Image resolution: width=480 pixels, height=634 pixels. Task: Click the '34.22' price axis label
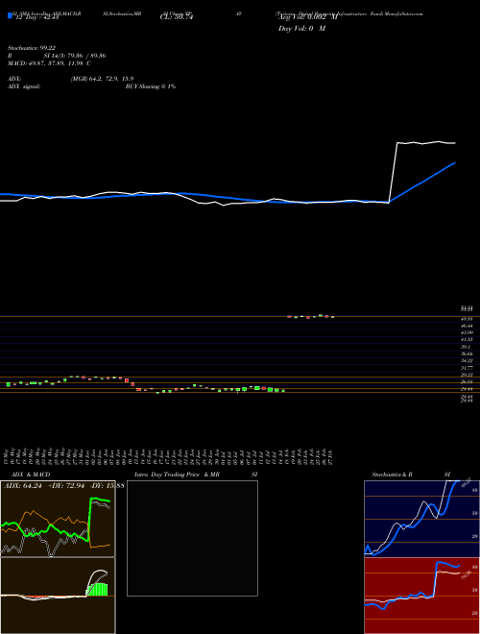tap(467, 360)
